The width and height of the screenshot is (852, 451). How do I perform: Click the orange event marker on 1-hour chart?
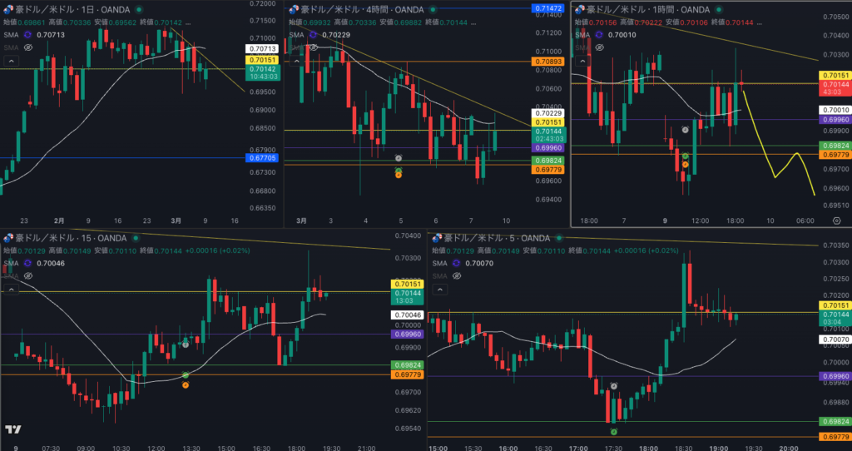[685, 165]
